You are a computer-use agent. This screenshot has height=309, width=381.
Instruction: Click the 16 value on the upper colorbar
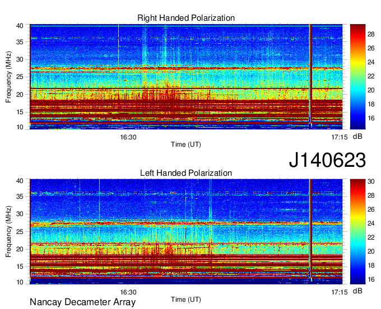(371, 118)
